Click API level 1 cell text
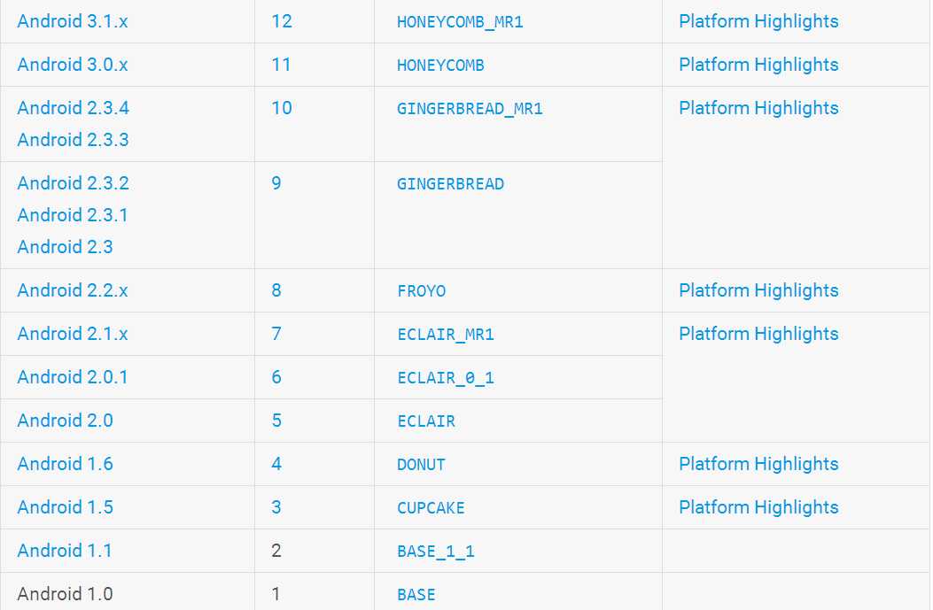This screenshot has width=933, height=610. coord(276,595)
